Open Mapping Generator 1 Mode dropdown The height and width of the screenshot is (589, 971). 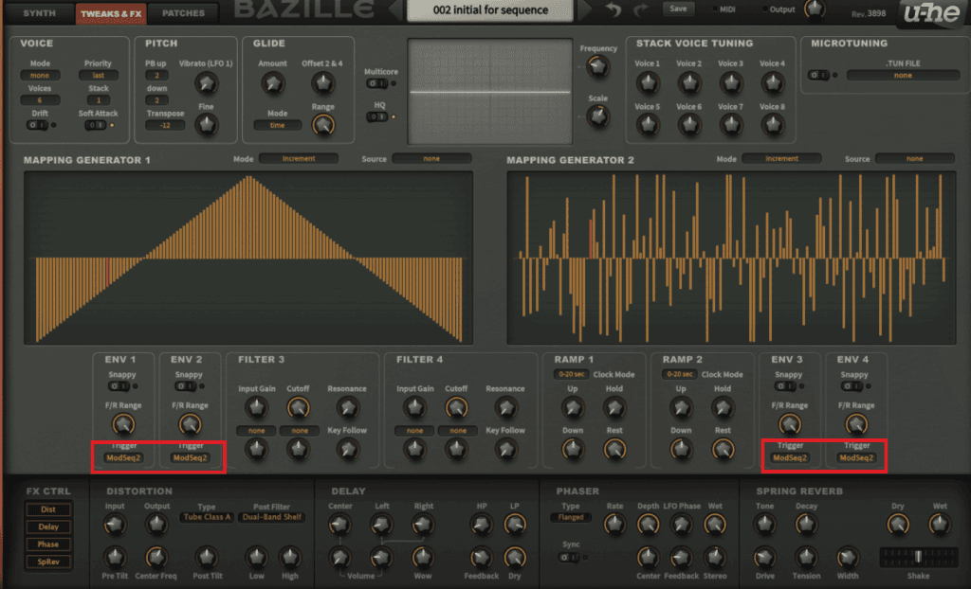click(x=299, y=159)
